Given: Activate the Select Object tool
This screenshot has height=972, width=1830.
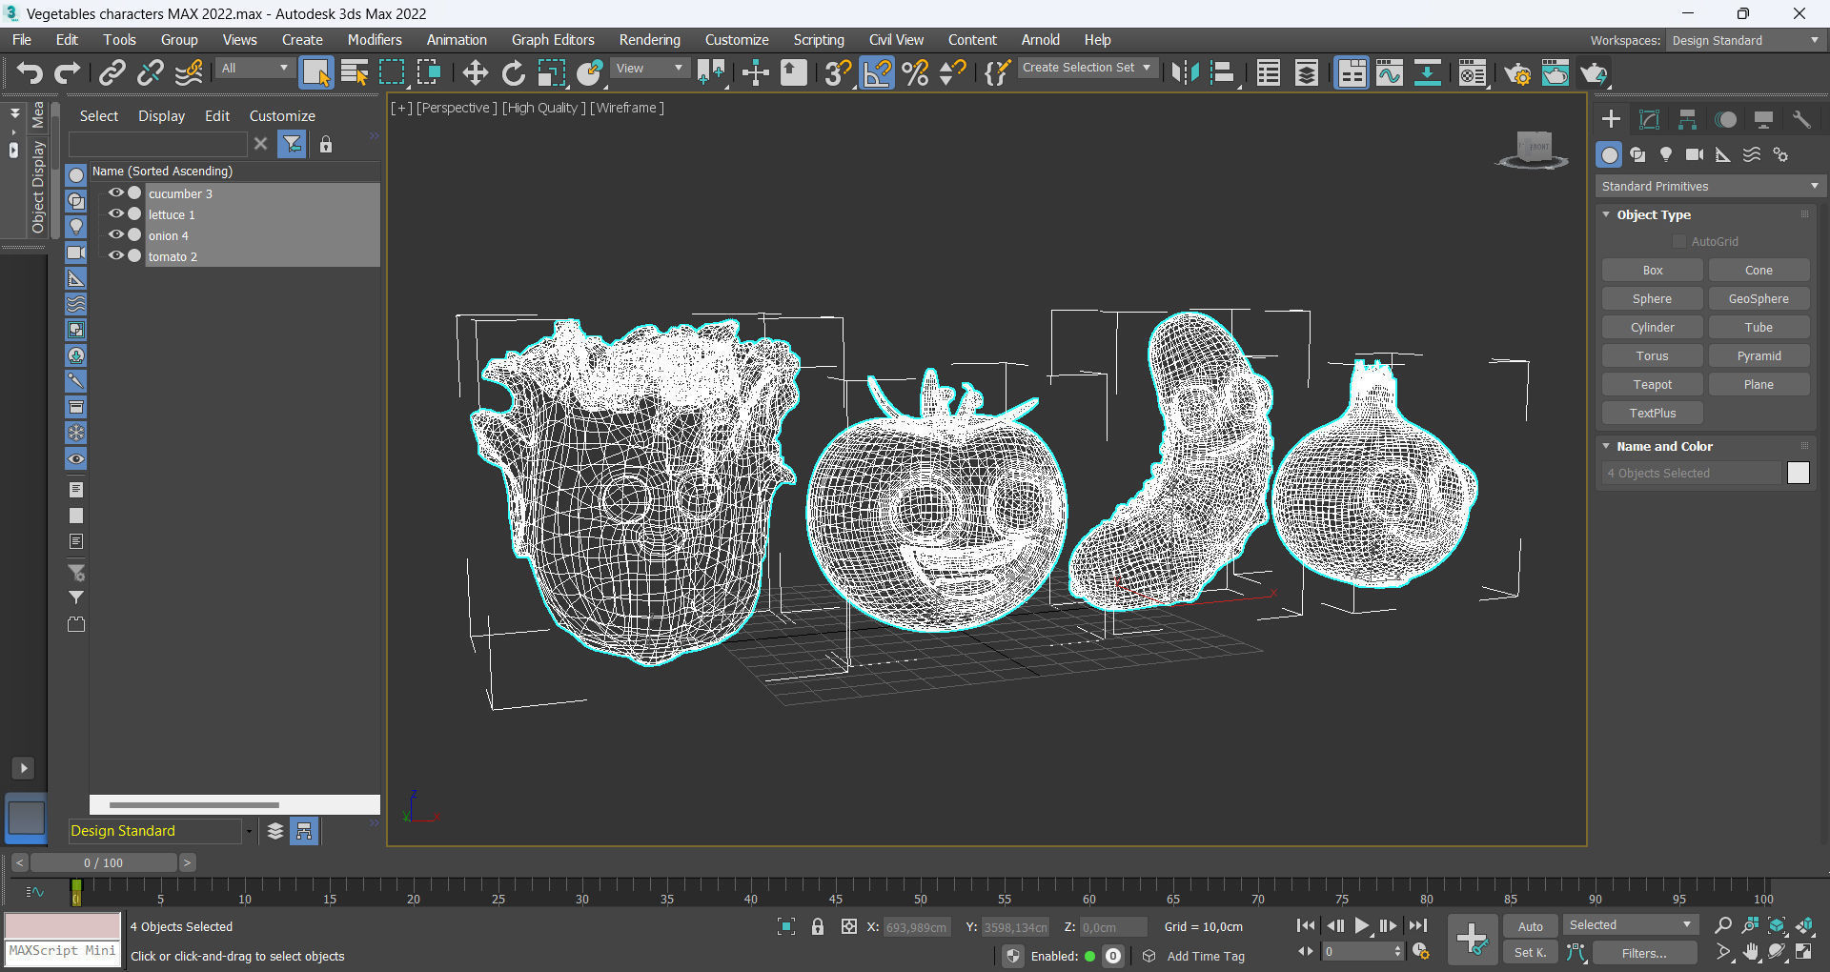Looking at the screenshot, I should (x=315, y=72).
